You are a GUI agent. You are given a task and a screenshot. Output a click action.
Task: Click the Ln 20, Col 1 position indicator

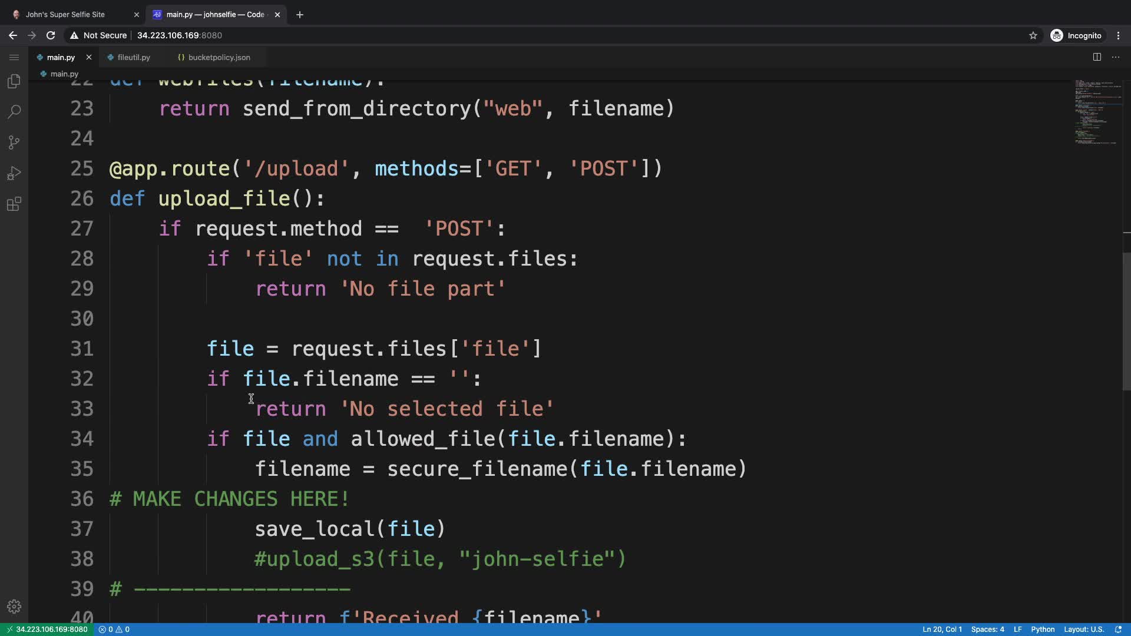click(942, 630)
